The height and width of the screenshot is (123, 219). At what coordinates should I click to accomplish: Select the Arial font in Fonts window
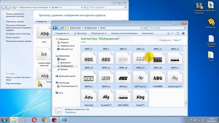[44, 35]
